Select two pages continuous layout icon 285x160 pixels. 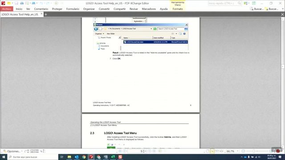click(x=222, y=151)
